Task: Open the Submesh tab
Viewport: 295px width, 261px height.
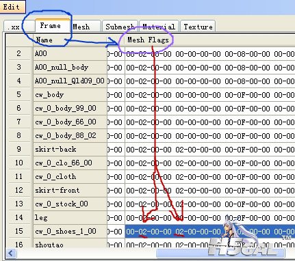Action: [x=120, y=27]
